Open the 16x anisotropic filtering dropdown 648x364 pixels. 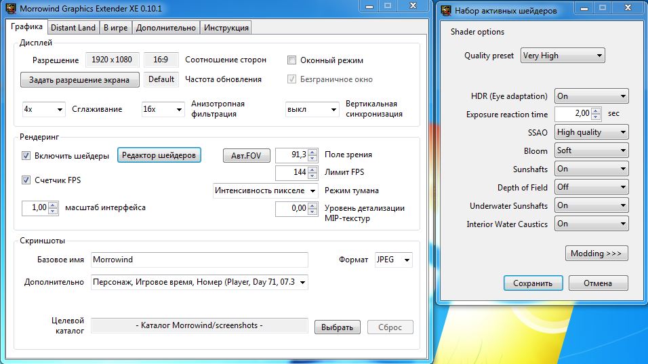163,110
